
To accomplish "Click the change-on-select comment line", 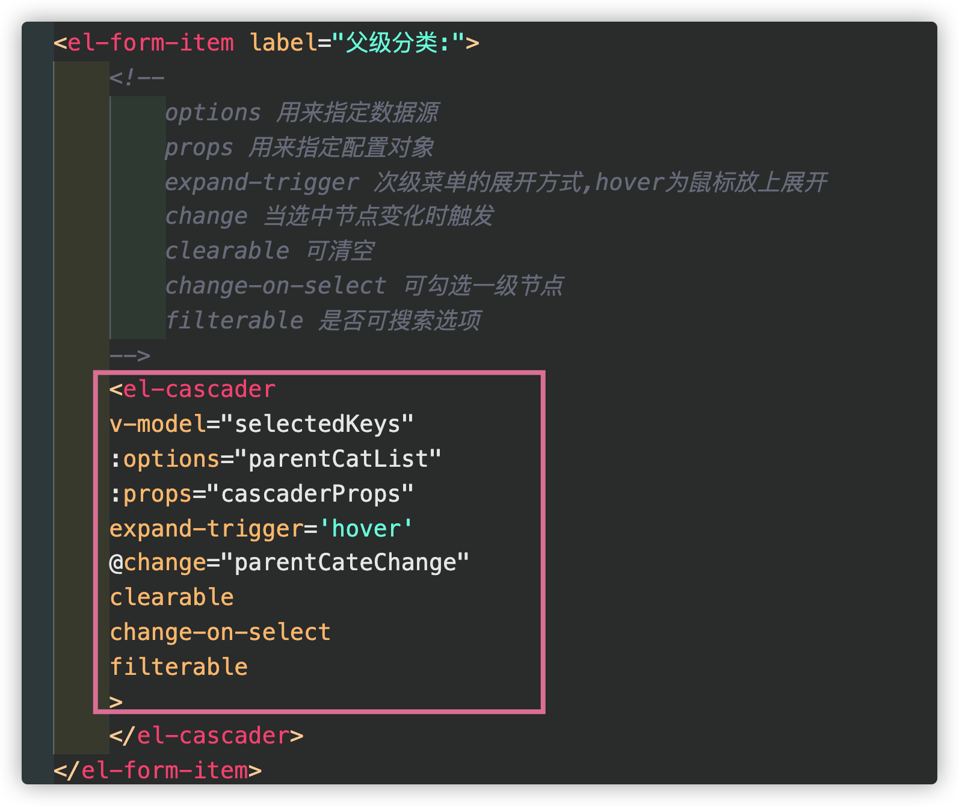I will click(365, 286).
